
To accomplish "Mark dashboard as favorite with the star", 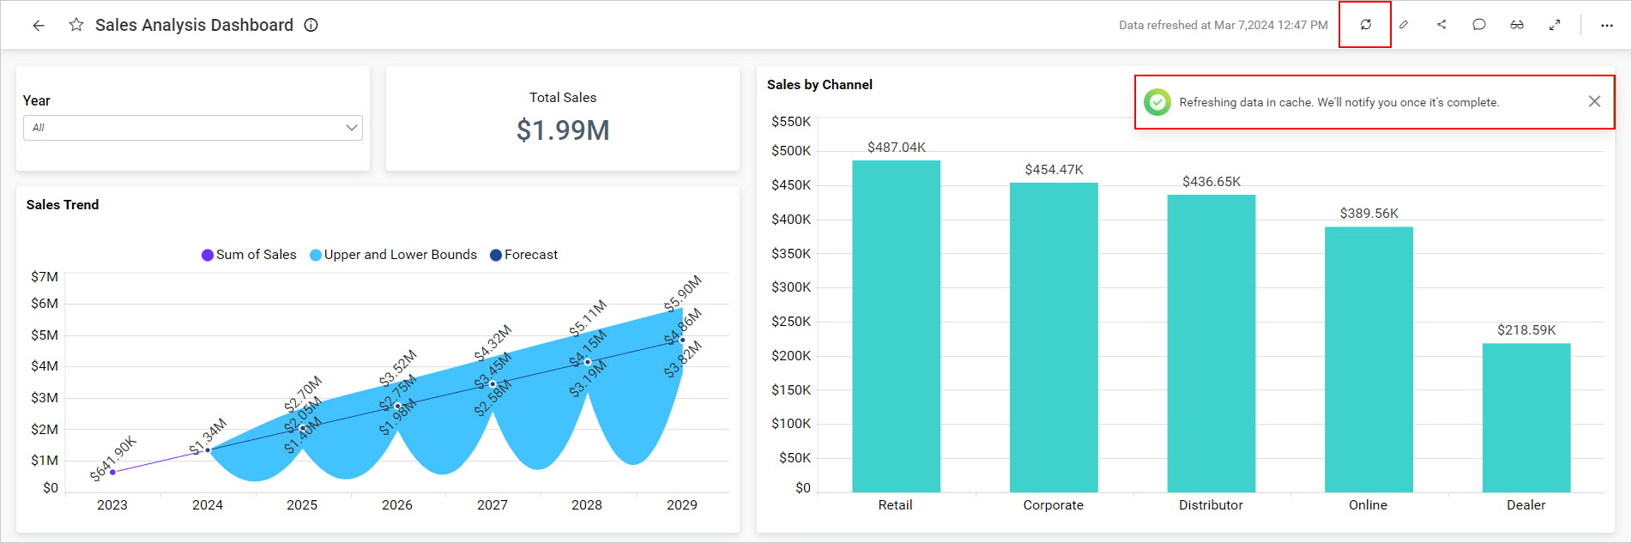I will 76,25.
